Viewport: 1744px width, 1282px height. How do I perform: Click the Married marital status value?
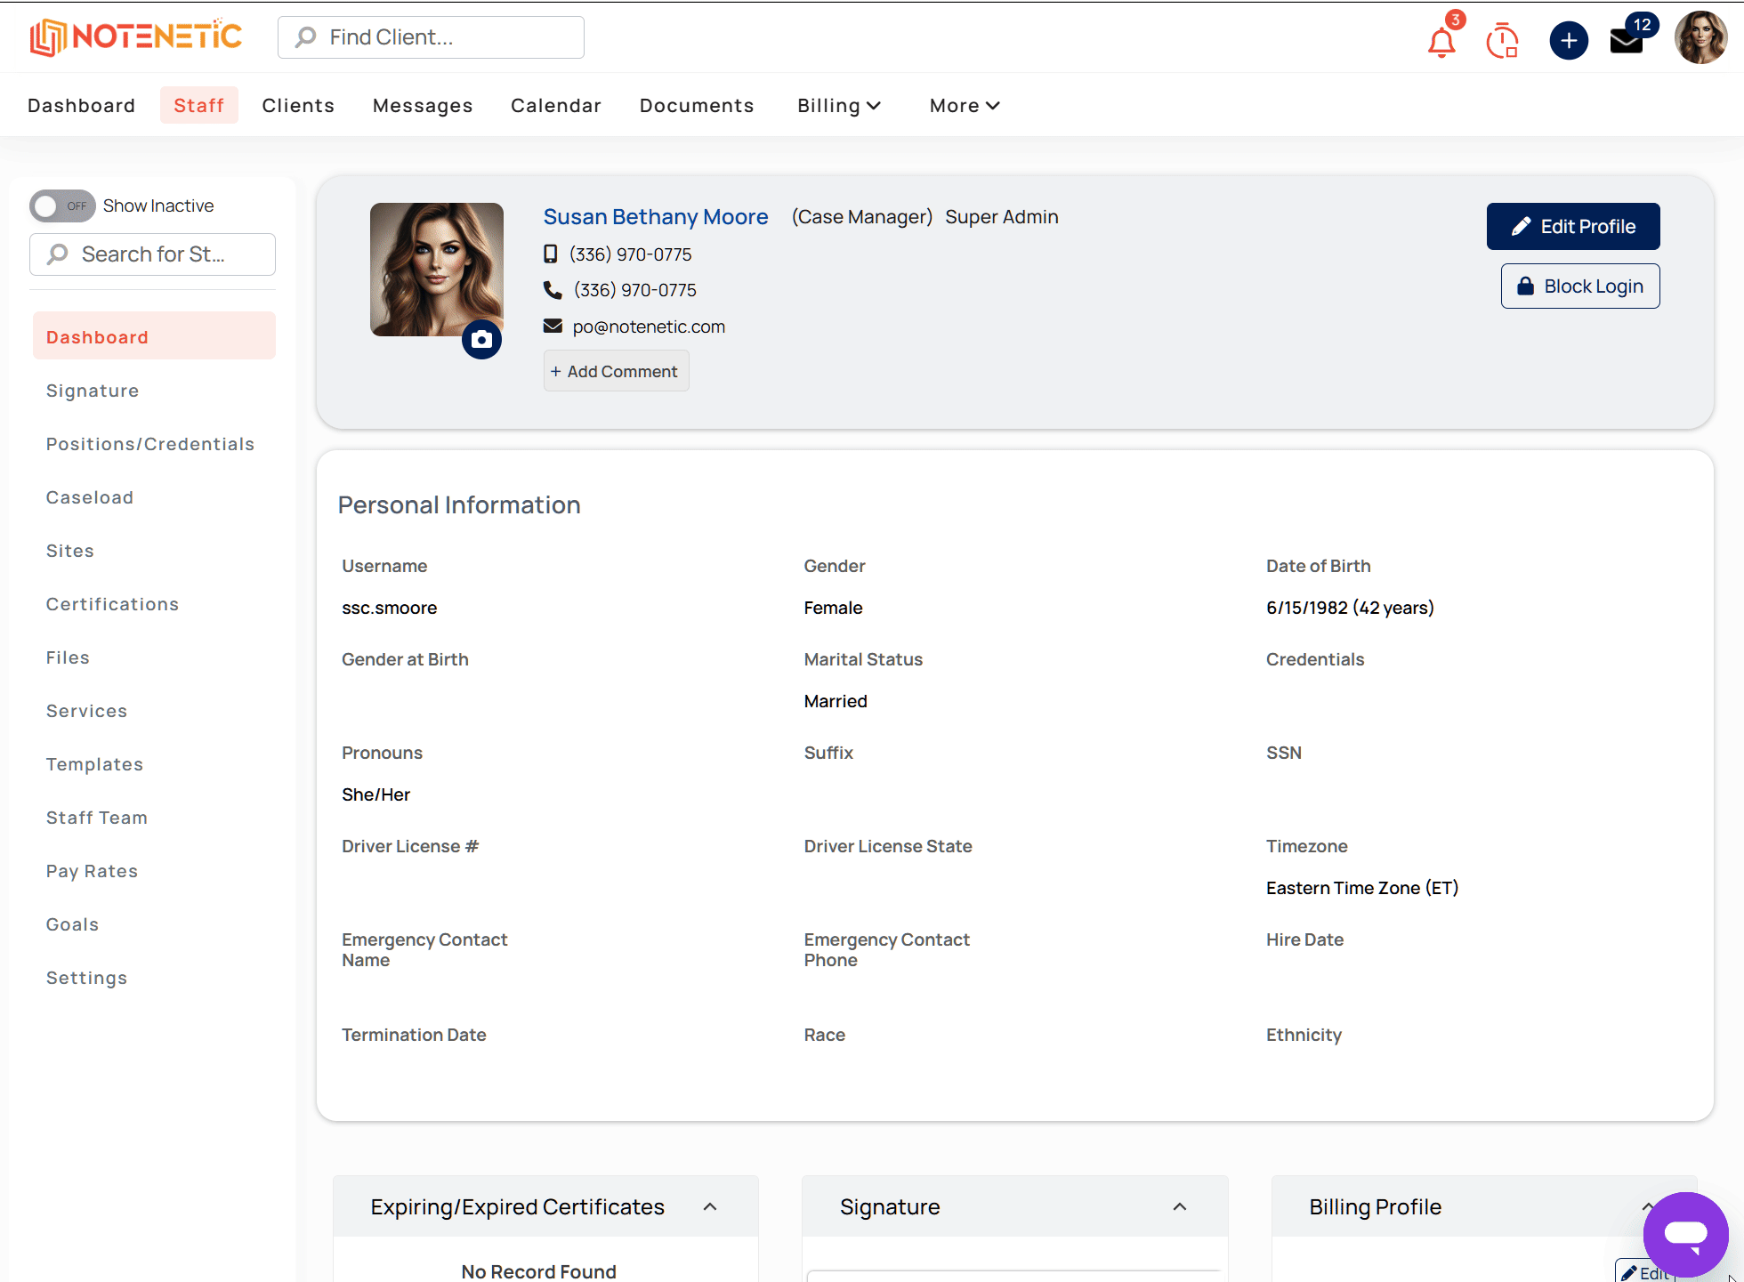pos(836,701)
